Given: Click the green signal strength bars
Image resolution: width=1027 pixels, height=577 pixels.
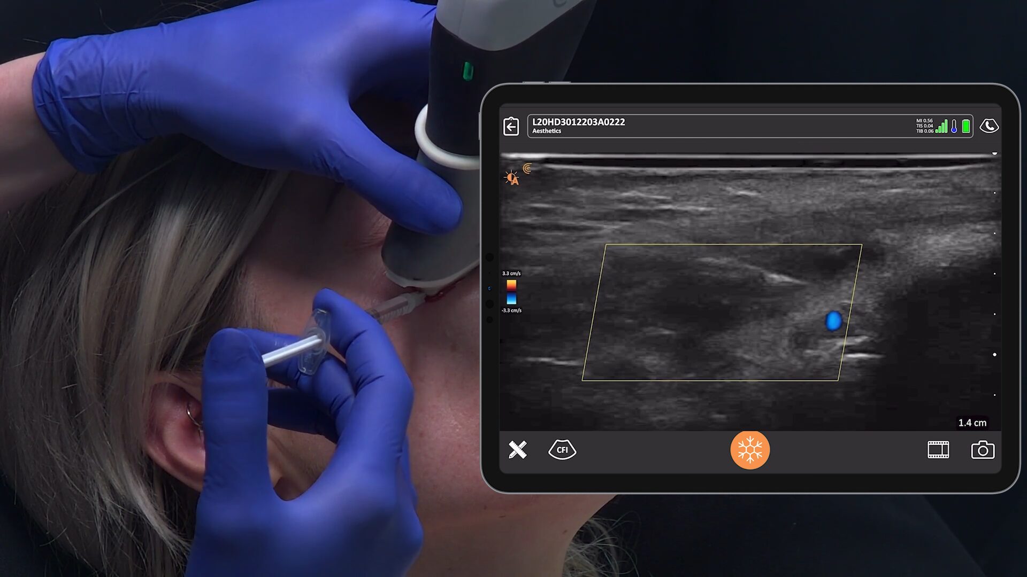Looking at the screenshot, I should [941, 127].
